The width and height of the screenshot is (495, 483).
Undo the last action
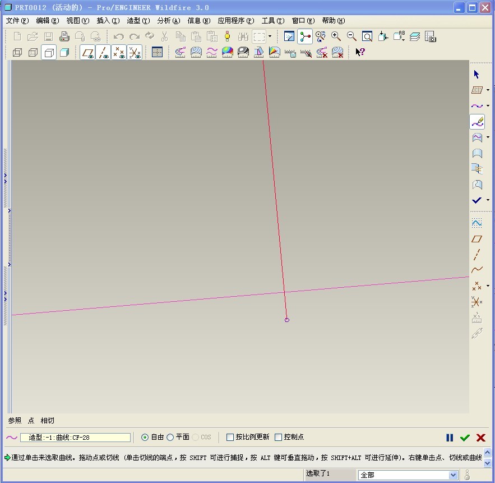(119, 36)
